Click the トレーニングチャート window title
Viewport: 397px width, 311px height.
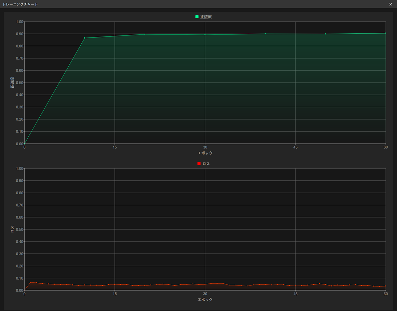pyautogui.click(x=20, y=4)
